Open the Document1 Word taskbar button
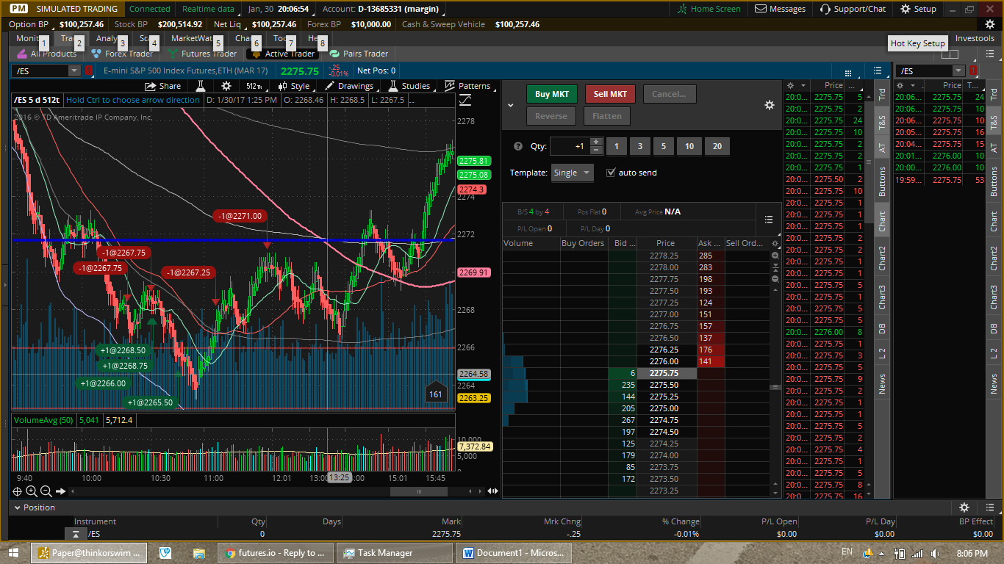Image resolution: width=1004 pixels, height=564 pixels. pyautogui.click(x=514, y=553)
